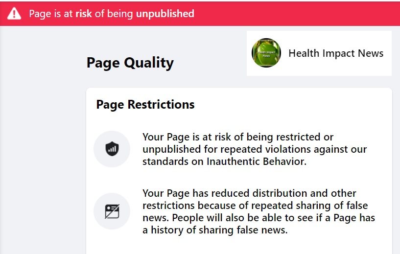Open the Health Impact News page name
The width and height of the screenshot is (400, 254).
coord(336,53)
